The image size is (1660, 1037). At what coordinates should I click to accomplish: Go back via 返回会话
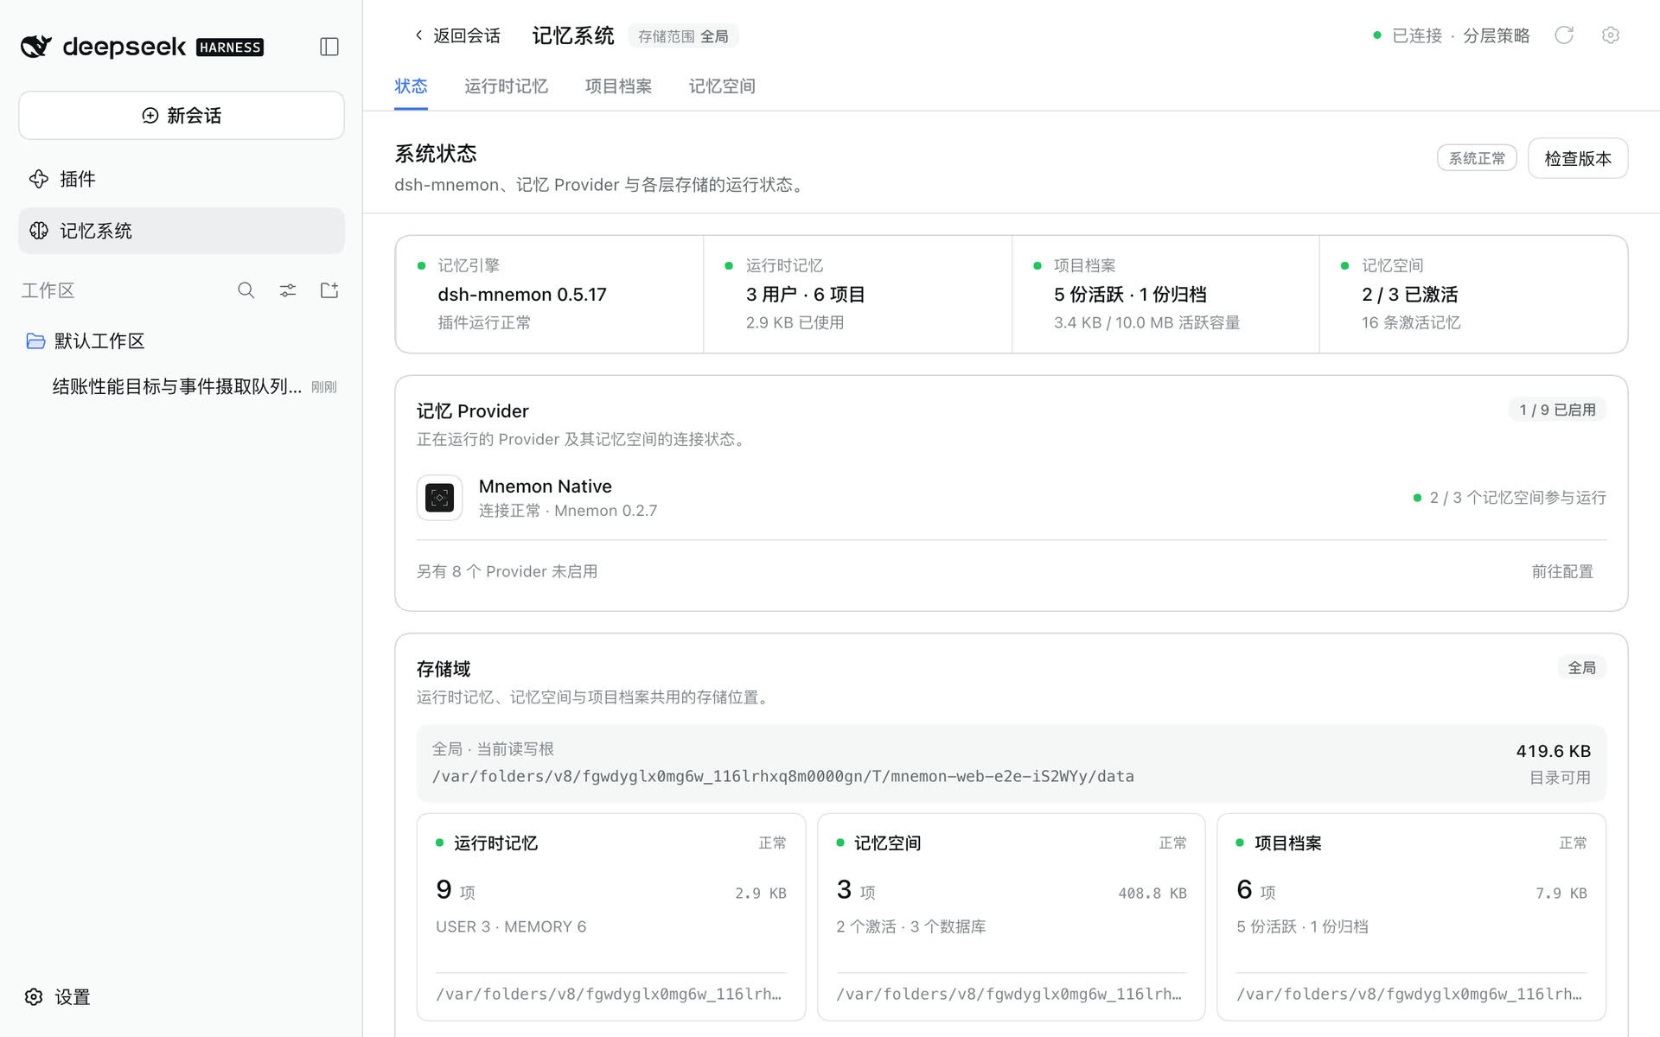[x=457, y=35]
